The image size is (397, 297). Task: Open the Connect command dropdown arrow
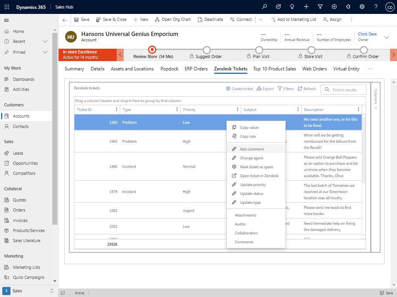[x=261, y=19]
